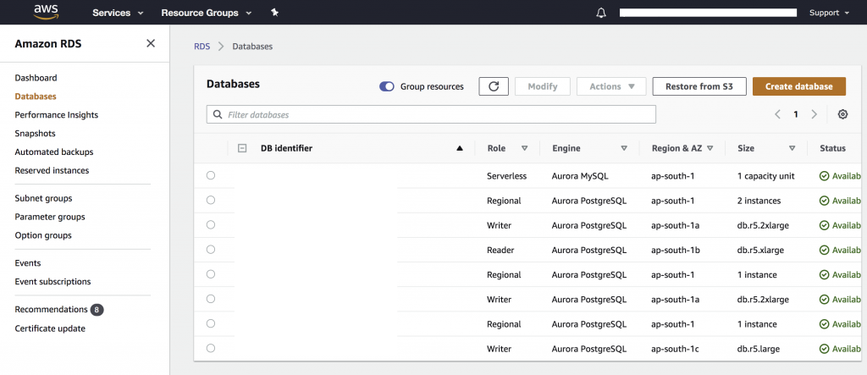Refresh the databases list

pos(494,86)
